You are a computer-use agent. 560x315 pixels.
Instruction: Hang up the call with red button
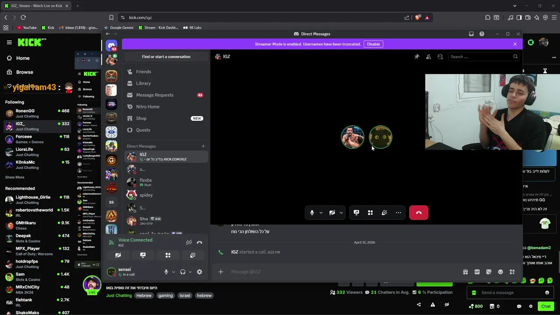pos(419,213)
